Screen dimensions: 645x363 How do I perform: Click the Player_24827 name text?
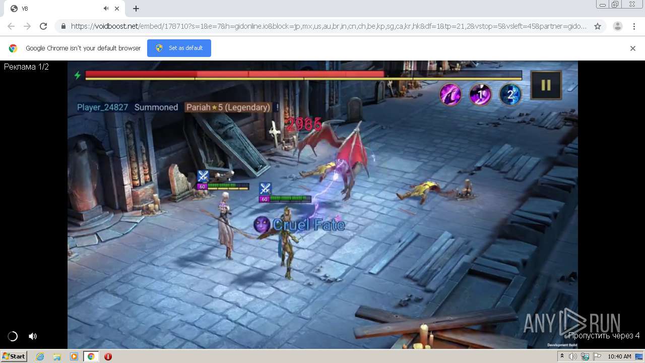tap(103, 107)
